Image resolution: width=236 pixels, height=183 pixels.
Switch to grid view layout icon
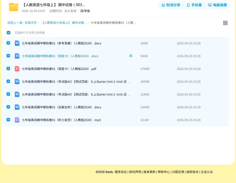225,23
